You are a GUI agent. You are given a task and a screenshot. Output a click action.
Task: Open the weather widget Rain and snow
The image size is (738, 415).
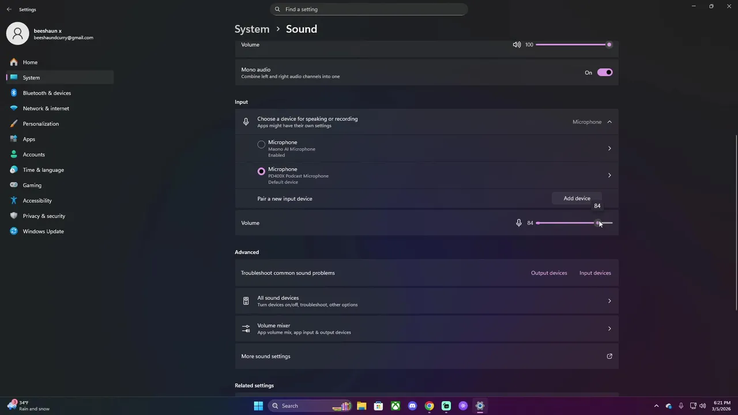click(x=29, y=406)
